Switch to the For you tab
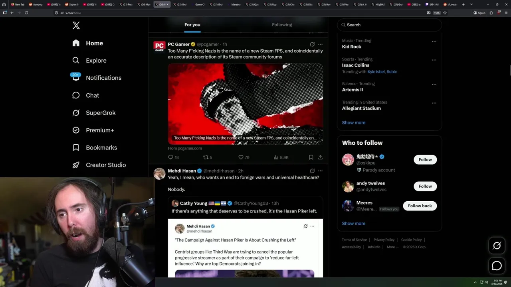The height and width of the screenshot is (287, 511). 192,25
